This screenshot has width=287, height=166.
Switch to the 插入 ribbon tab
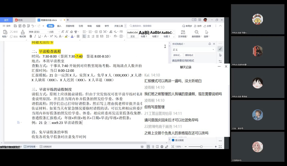click(59, 26)
